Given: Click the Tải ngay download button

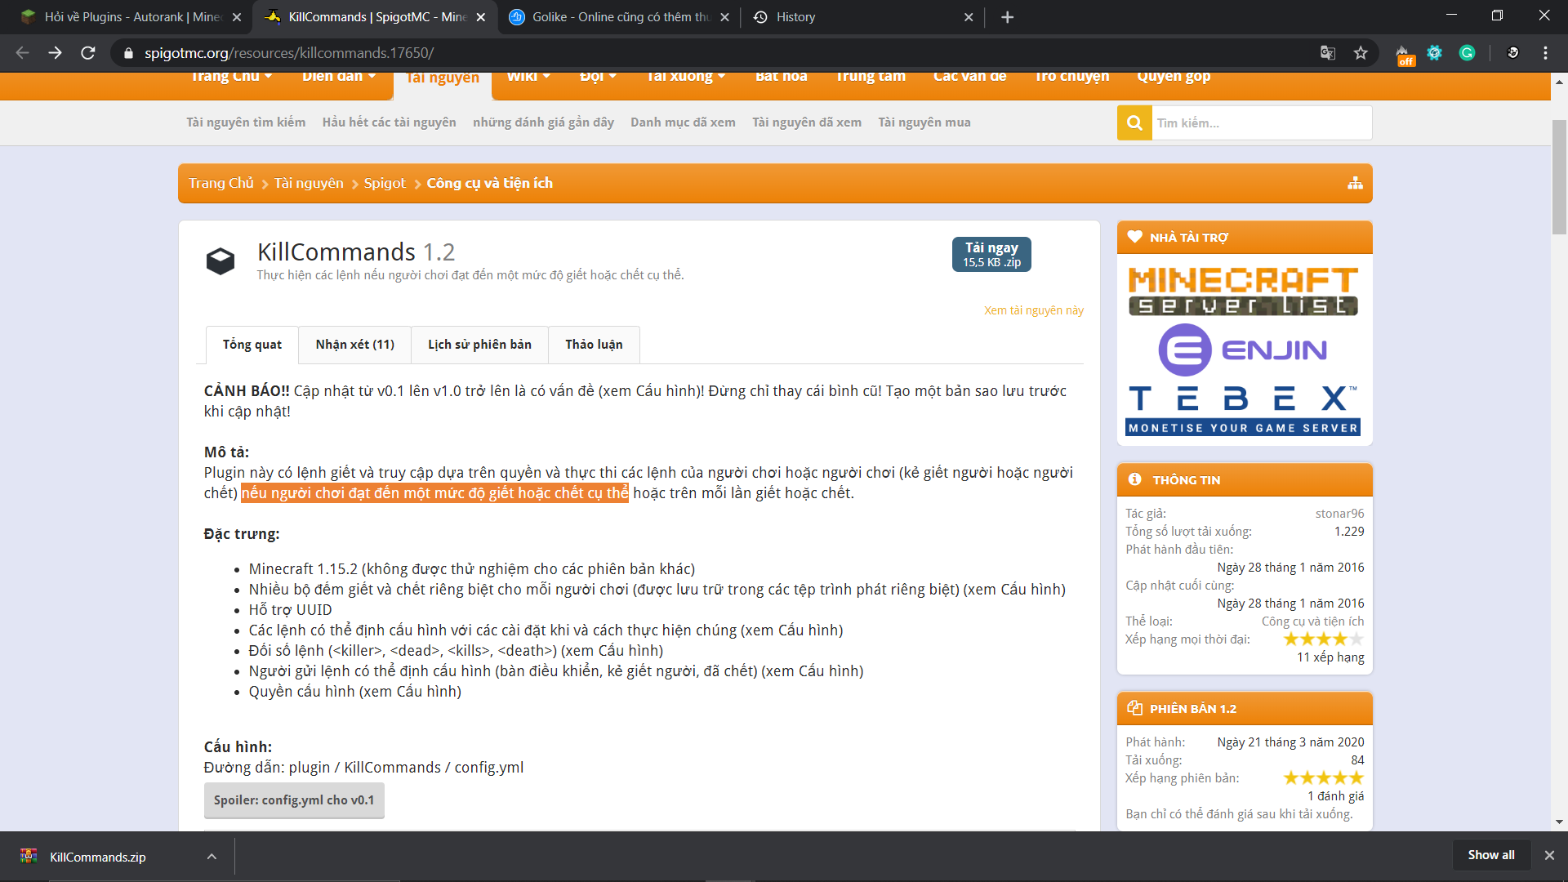Looking at the screenshot, I should coord(991,254).
